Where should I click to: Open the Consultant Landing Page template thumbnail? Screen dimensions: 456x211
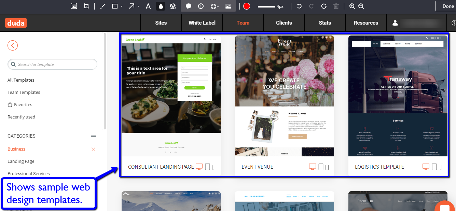[171, 96]
